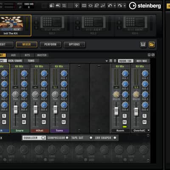Mute the Snare channel

coord(24,122)
